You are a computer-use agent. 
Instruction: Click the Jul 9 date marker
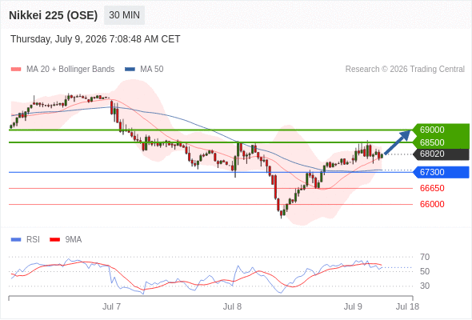[353, 306]
